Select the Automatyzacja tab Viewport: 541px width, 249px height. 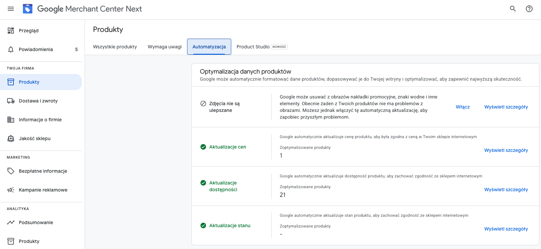coord(209,47)
